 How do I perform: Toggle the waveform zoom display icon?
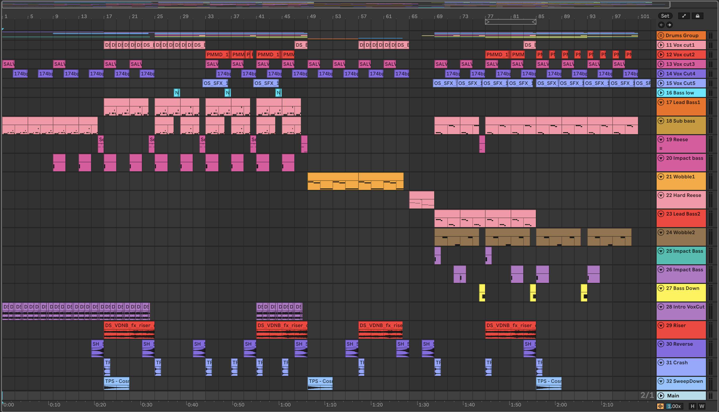660,406
